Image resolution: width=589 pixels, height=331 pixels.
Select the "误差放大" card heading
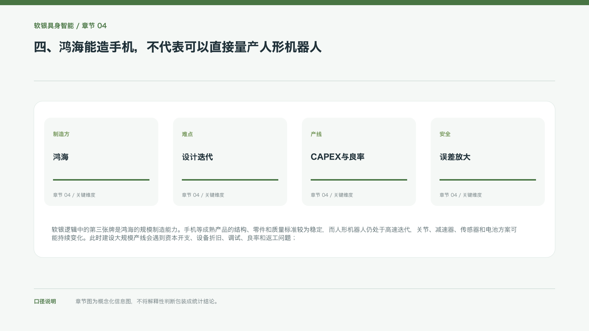455,157
